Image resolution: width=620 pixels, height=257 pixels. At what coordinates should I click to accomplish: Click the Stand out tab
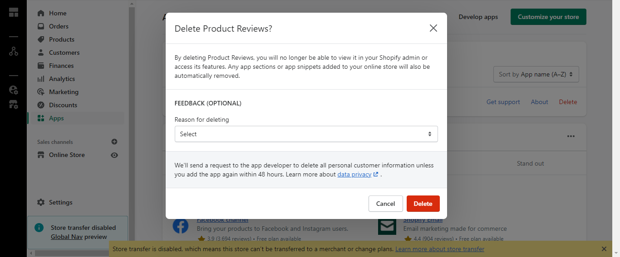coord(530,163)
